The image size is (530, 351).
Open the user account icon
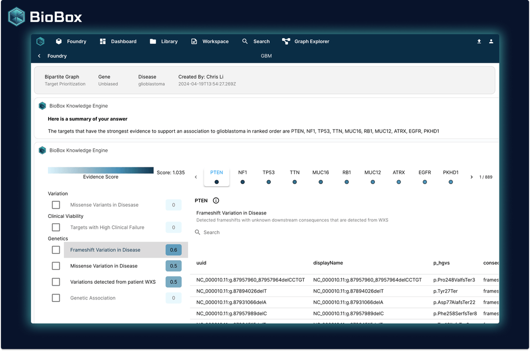click(x=491, y=41)
